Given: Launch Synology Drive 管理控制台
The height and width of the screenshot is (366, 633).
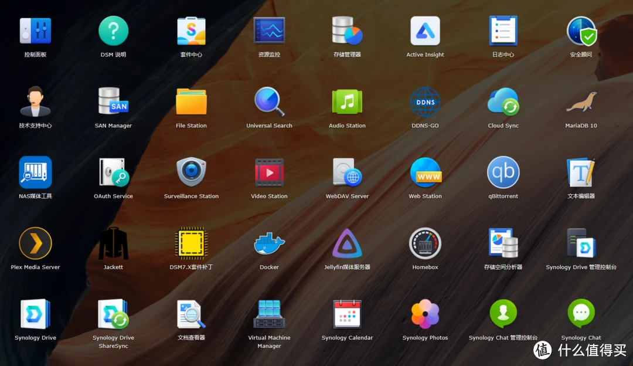Looking at the screenshot, I should (x=581, y=243).
